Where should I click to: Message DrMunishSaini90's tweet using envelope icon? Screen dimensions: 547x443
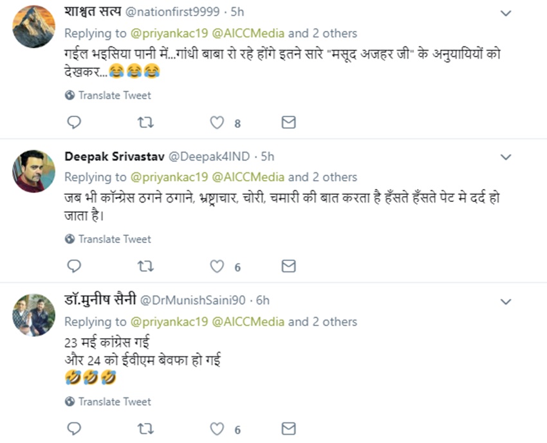pos(289,429)
